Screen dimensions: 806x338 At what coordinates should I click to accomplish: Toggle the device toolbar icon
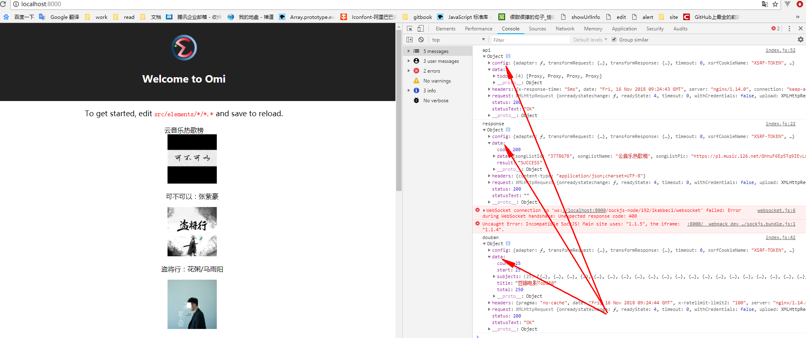(420, 28)
